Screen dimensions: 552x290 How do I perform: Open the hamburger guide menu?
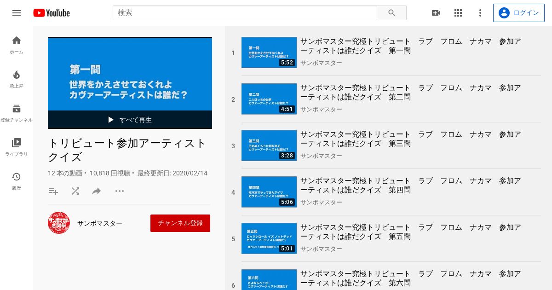click(17, 13)
